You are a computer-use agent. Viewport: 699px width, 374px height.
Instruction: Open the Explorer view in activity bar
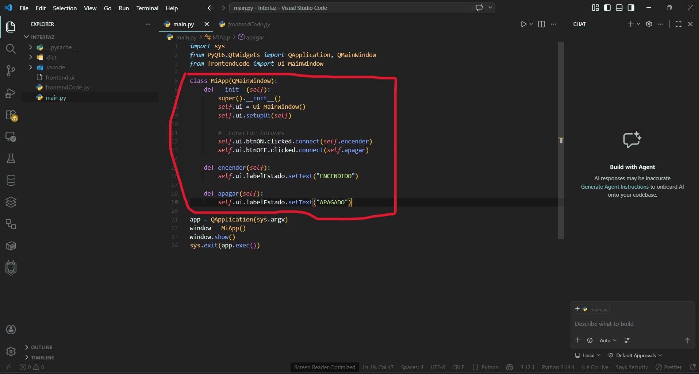click(x=11, y=27)
